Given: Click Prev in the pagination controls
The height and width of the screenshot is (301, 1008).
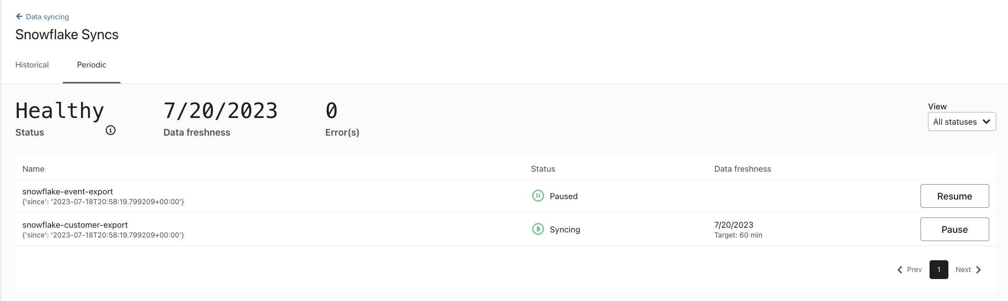Looking at the screenshot, I should (914, 270).
